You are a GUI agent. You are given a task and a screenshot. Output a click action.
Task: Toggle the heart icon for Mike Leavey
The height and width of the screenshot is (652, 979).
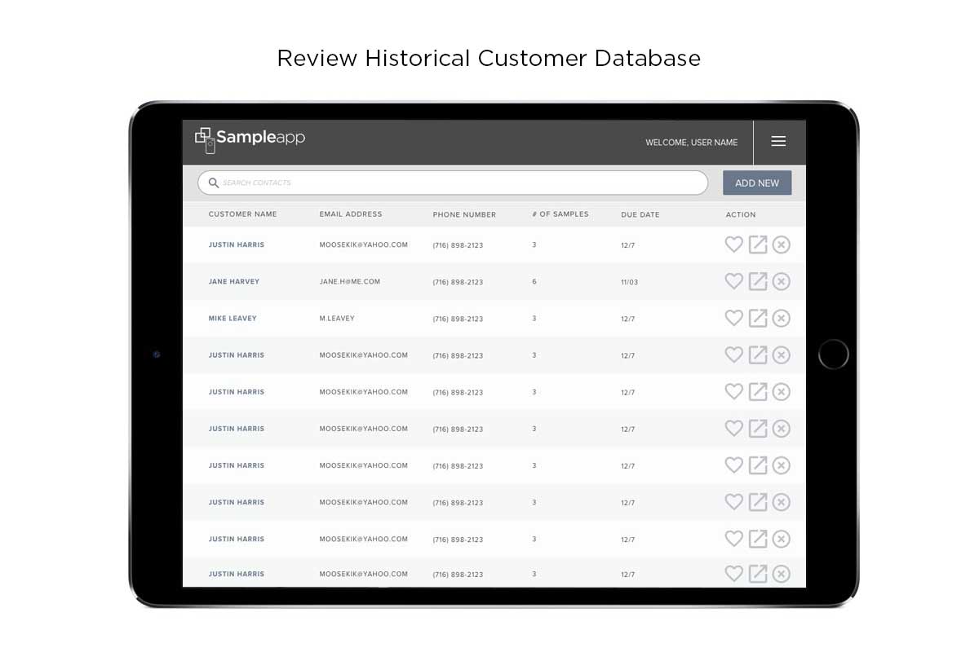click(x=733, y=318)
